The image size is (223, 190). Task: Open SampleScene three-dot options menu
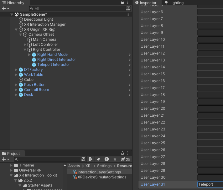128,14
